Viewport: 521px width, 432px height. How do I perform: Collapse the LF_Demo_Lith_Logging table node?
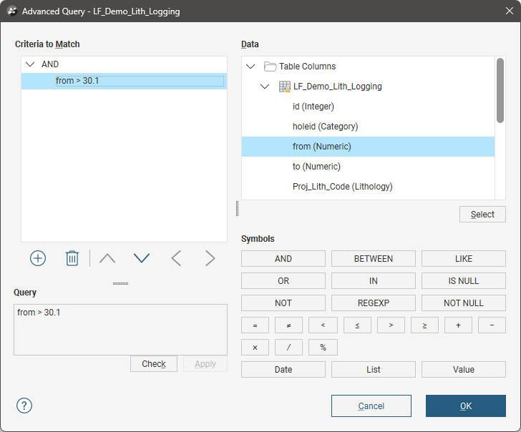pos(265,87)
